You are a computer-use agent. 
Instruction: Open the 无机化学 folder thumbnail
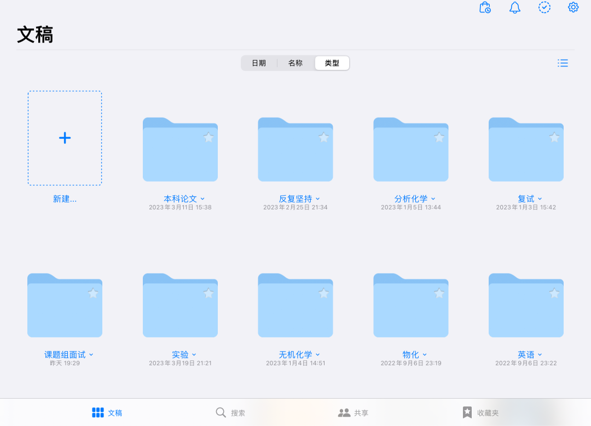click(x=296, y=305)
